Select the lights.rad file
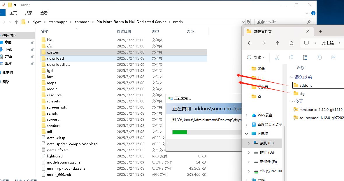 coord(55,156)
